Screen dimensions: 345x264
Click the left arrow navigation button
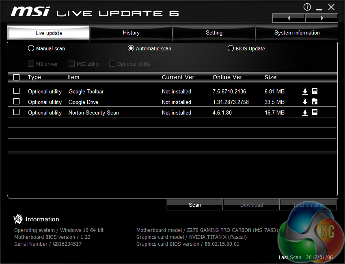(x=289, y=18)
